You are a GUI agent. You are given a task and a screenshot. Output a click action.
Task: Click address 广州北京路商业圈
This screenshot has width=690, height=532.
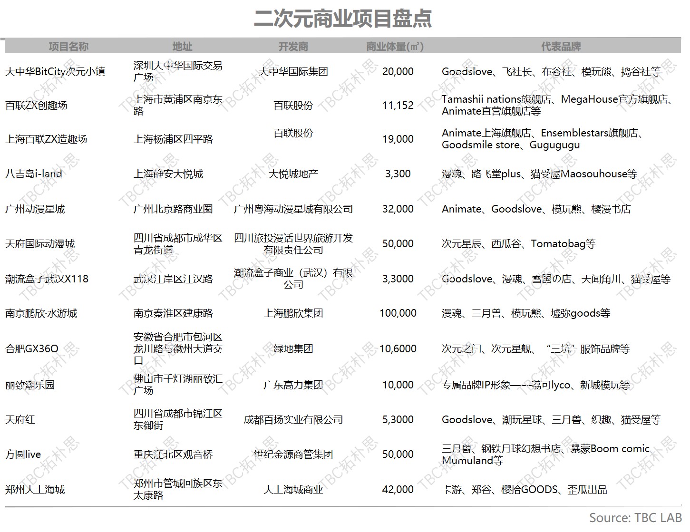click(x=173, y=209)
